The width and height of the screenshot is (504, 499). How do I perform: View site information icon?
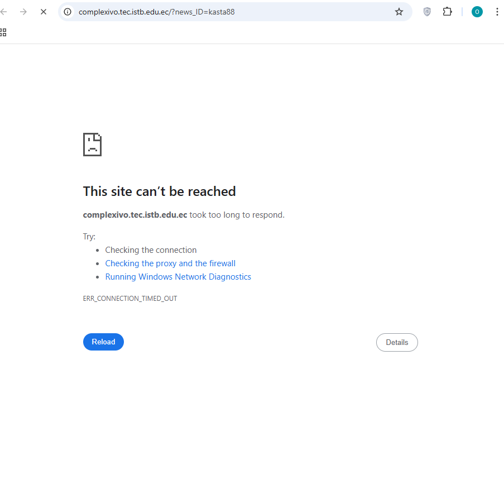(x=68, y=12)
